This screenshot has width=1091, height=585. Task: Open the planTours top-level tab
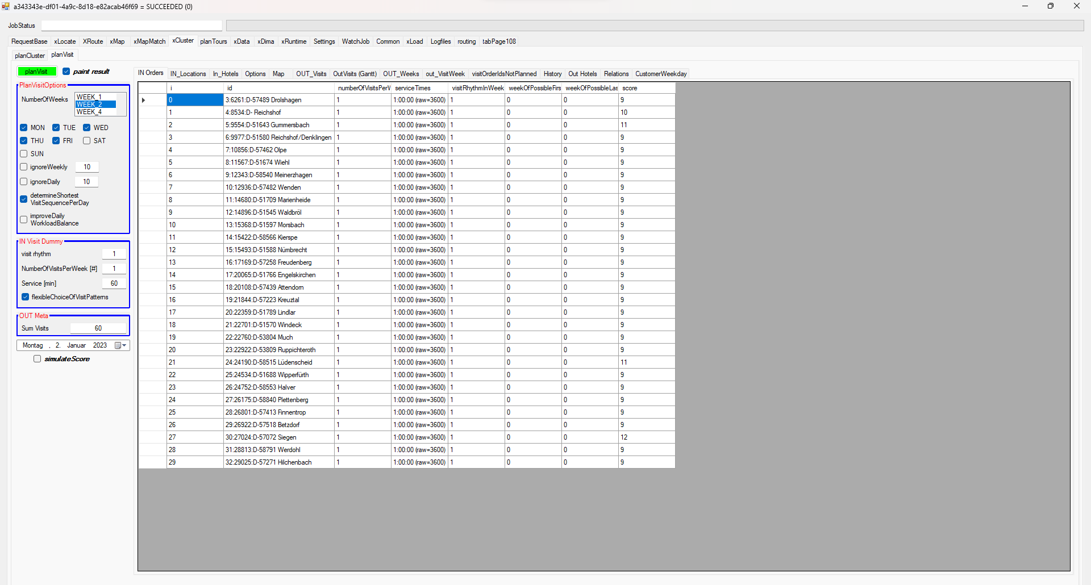pyautogui.click(x=213, y=41)
